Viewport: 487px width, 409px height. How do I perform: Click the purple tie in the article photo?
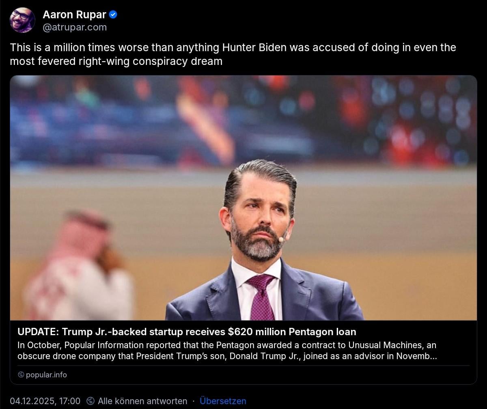(x=262, y=297)
